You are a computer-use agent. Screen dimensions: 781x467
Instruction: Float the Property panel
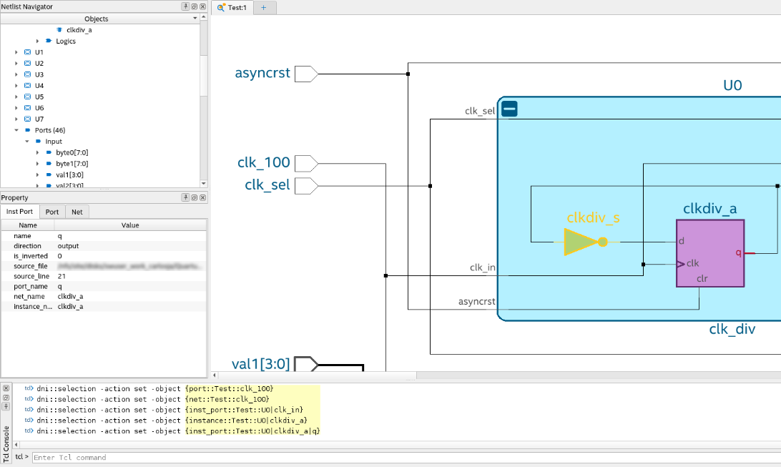point(194,197)
